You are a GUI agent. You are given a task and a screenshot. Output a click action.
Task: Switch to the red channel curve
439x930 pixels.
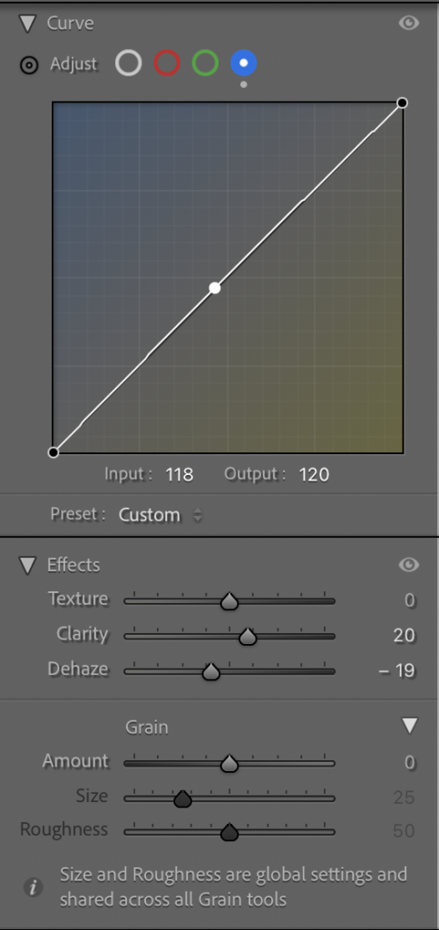pos(167,63)
